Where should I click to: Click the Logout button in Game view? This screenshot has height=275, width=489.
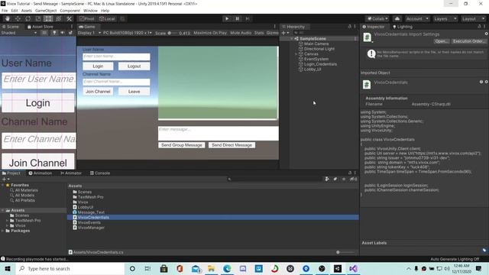pos(134,66)
